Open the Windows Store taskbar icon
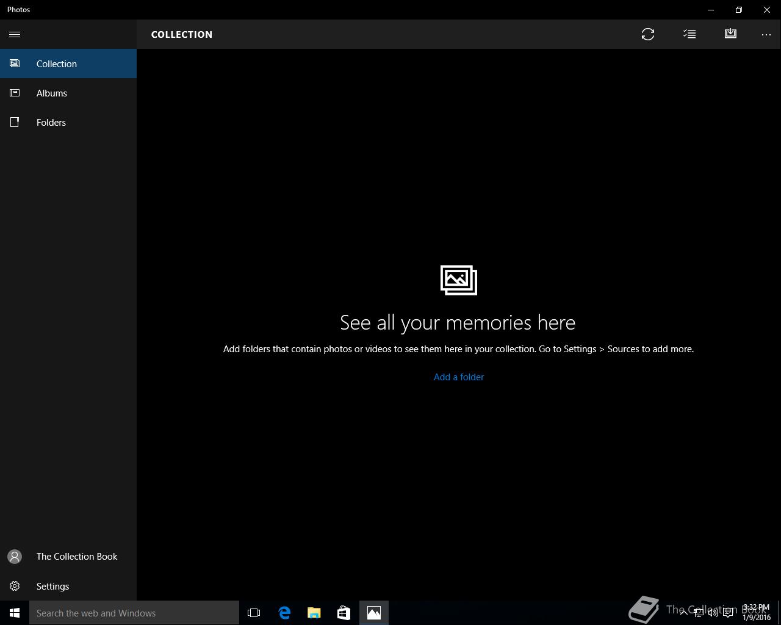Viewport: 781px width, 625px height. coord(344,613)
